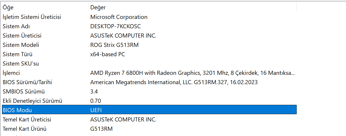Screen dimensions: 346x136
Task: Select the İşlemci row label
Action: 11,73
